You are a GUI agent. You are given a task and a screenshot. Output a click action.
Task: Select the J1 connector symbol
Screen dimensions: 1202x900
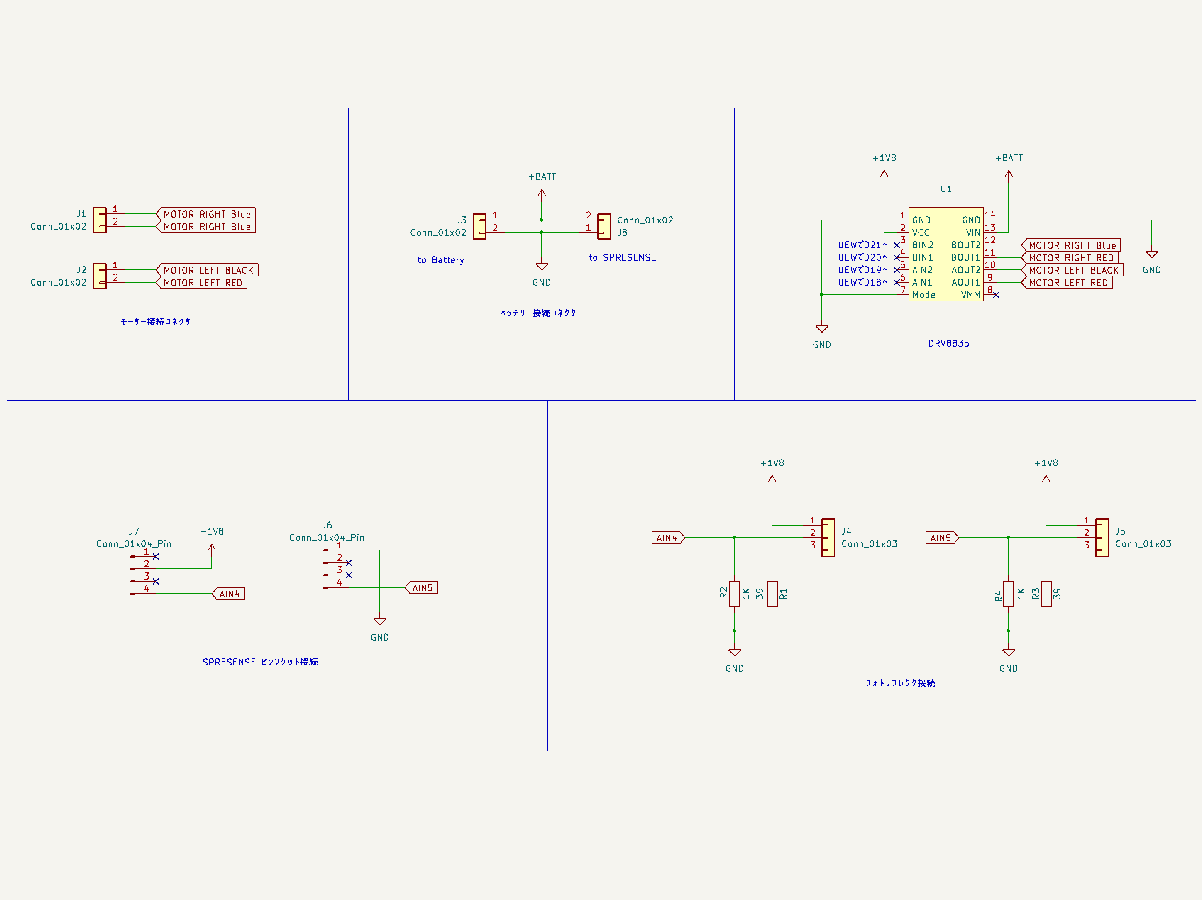point(100,220)
